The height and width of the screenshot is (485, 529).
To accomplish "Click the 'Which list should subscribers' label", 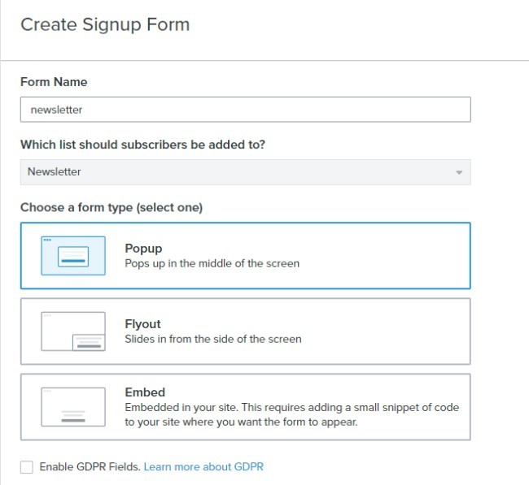I will [142, 145].
